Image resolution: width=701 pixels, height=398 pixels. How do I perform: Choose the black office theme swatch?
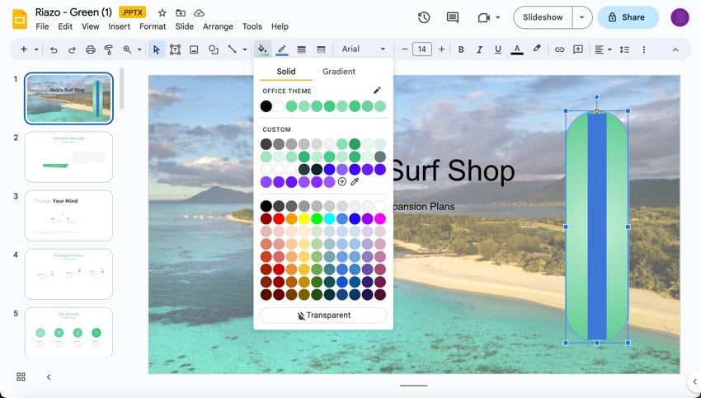pyautogui.click(x=266, y=106)
